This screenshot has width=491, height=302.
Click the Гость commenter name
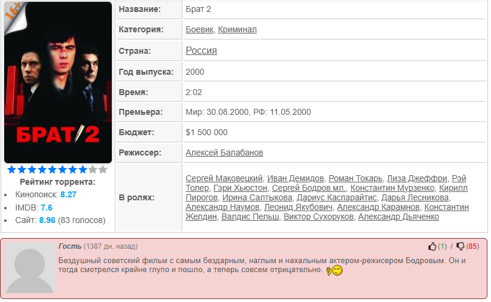tap(70, 246)
